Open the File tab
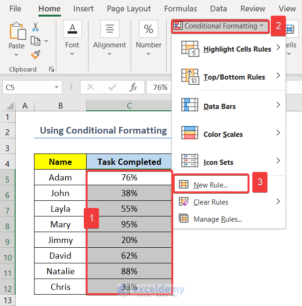This screenshot has width=302, height=306. point(15,9)
